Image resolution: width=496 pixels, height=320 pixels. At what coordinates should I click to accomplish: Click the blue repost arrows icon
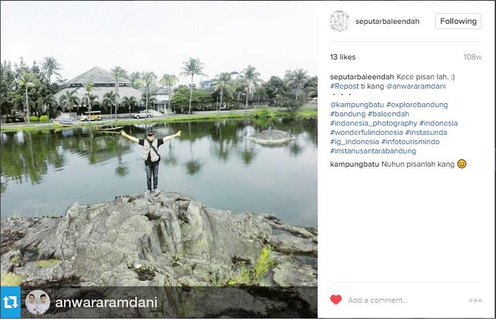(x=11, y=302)
